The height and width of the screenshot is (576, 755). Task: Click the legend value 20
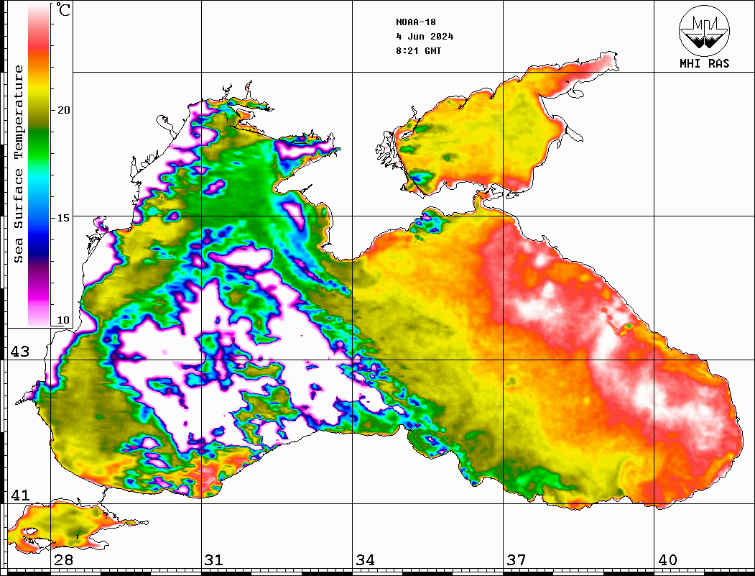click(63, 110)
